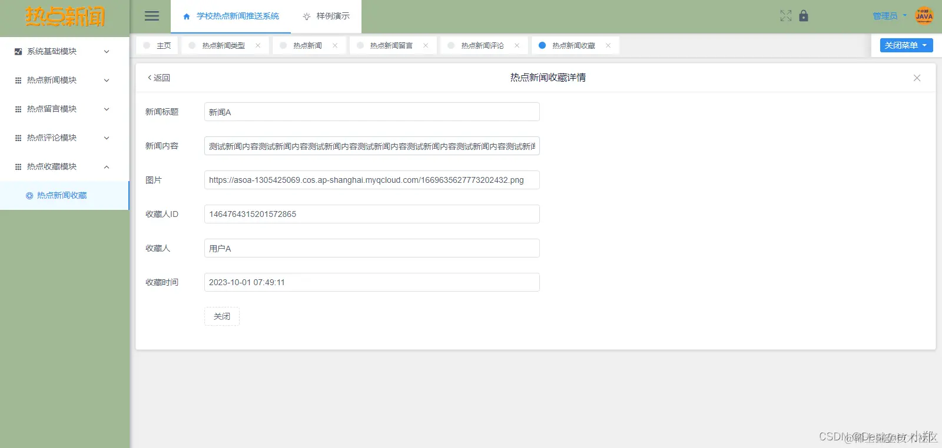This screenshot has height=448, width=942.
Task: Click the 收藏人 input field
Action: pos(372,248)
